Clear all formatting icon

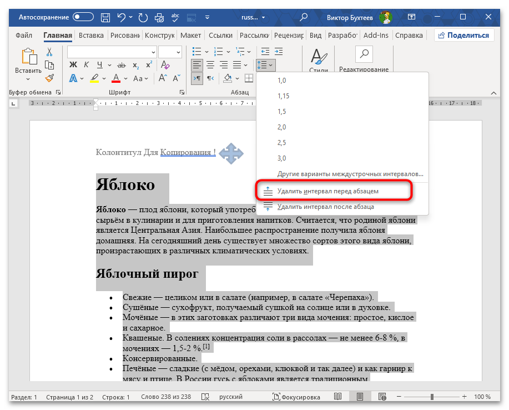pos(165,65)
